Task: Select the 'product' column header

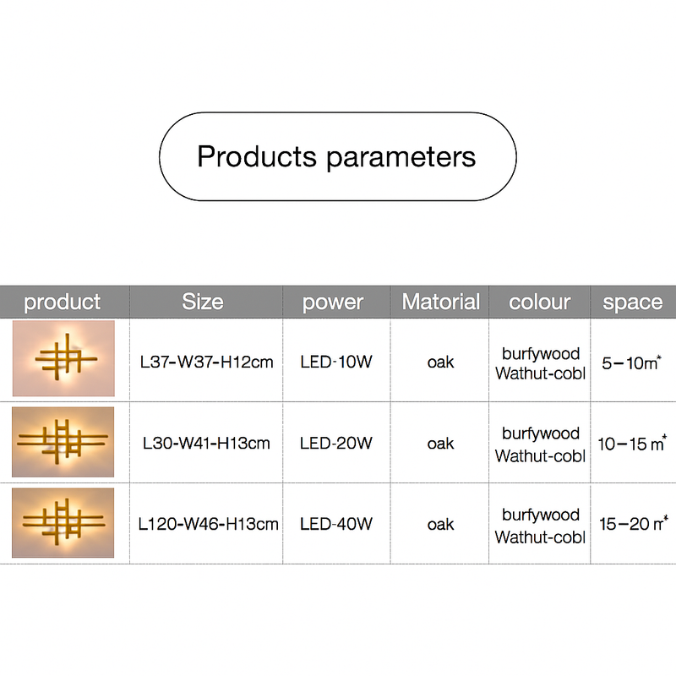Action: (63, 302)
